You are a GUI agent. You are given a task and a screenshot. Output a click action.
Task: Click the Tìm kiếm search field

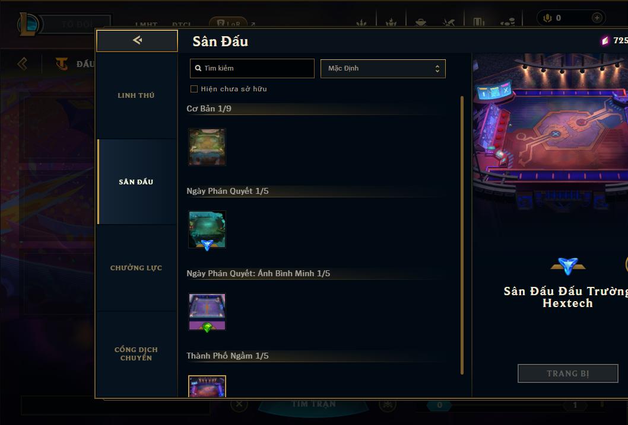click(x=252, y=68)
